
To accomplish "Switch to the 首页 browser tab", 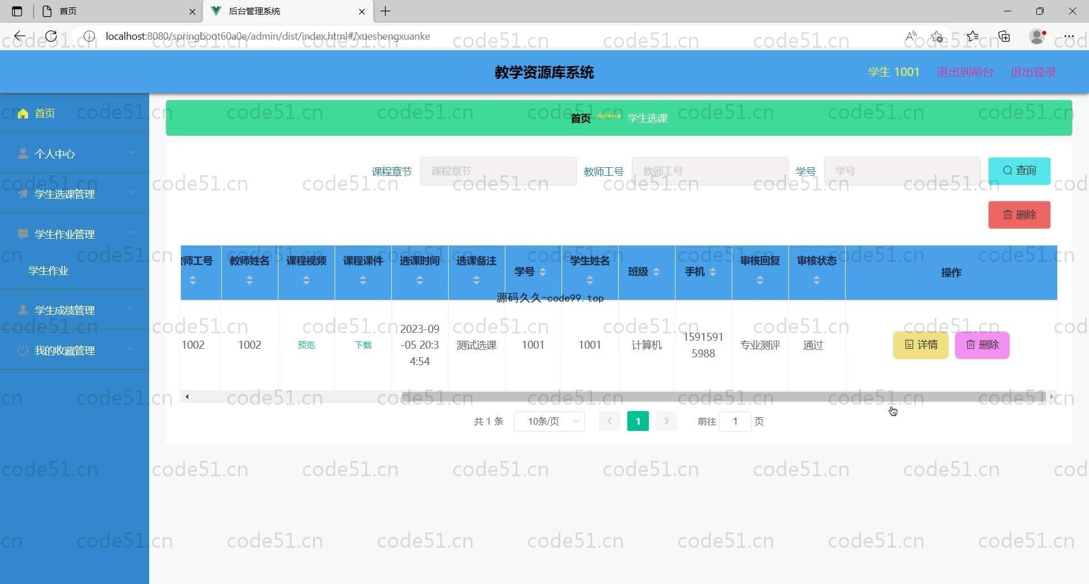I will coord(118,11).
